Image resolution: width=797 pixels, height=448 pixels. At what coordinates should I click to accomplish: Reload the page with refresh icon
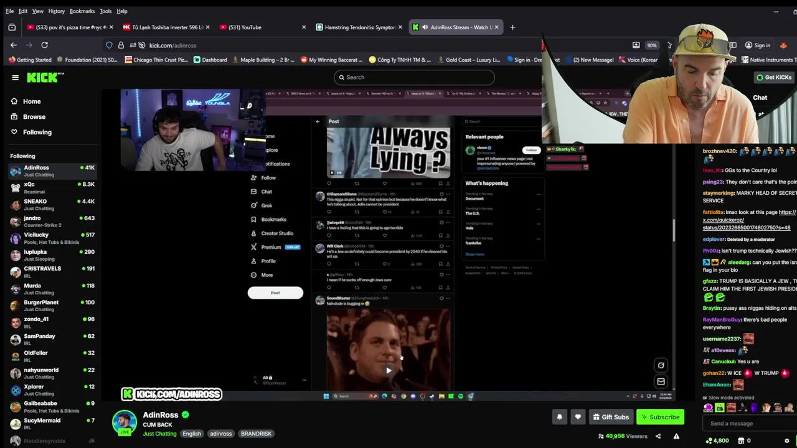click(44, 45)
